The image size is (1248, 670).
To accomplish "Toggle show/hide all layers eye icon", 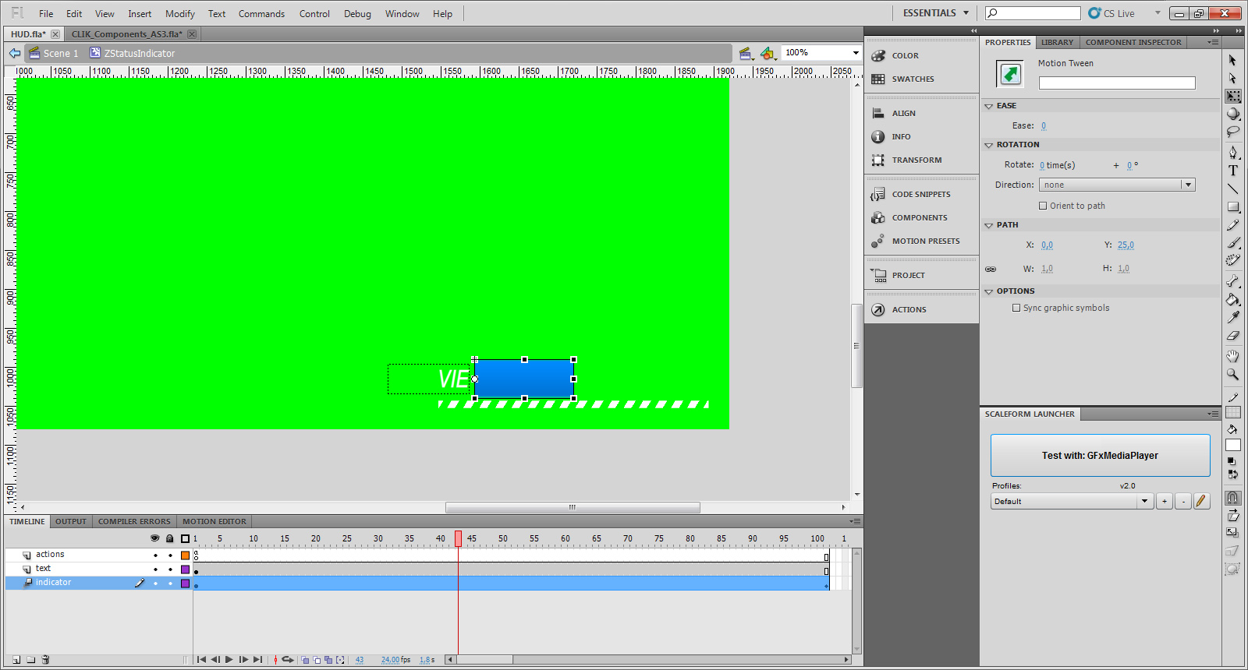I will pyautogui.click(x=154, y=538).
